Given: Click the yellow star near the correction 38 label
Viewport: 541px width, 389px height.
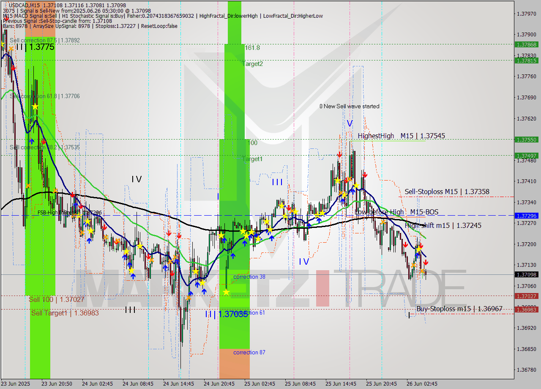Looking at the screenshot, I should [226, 291].
